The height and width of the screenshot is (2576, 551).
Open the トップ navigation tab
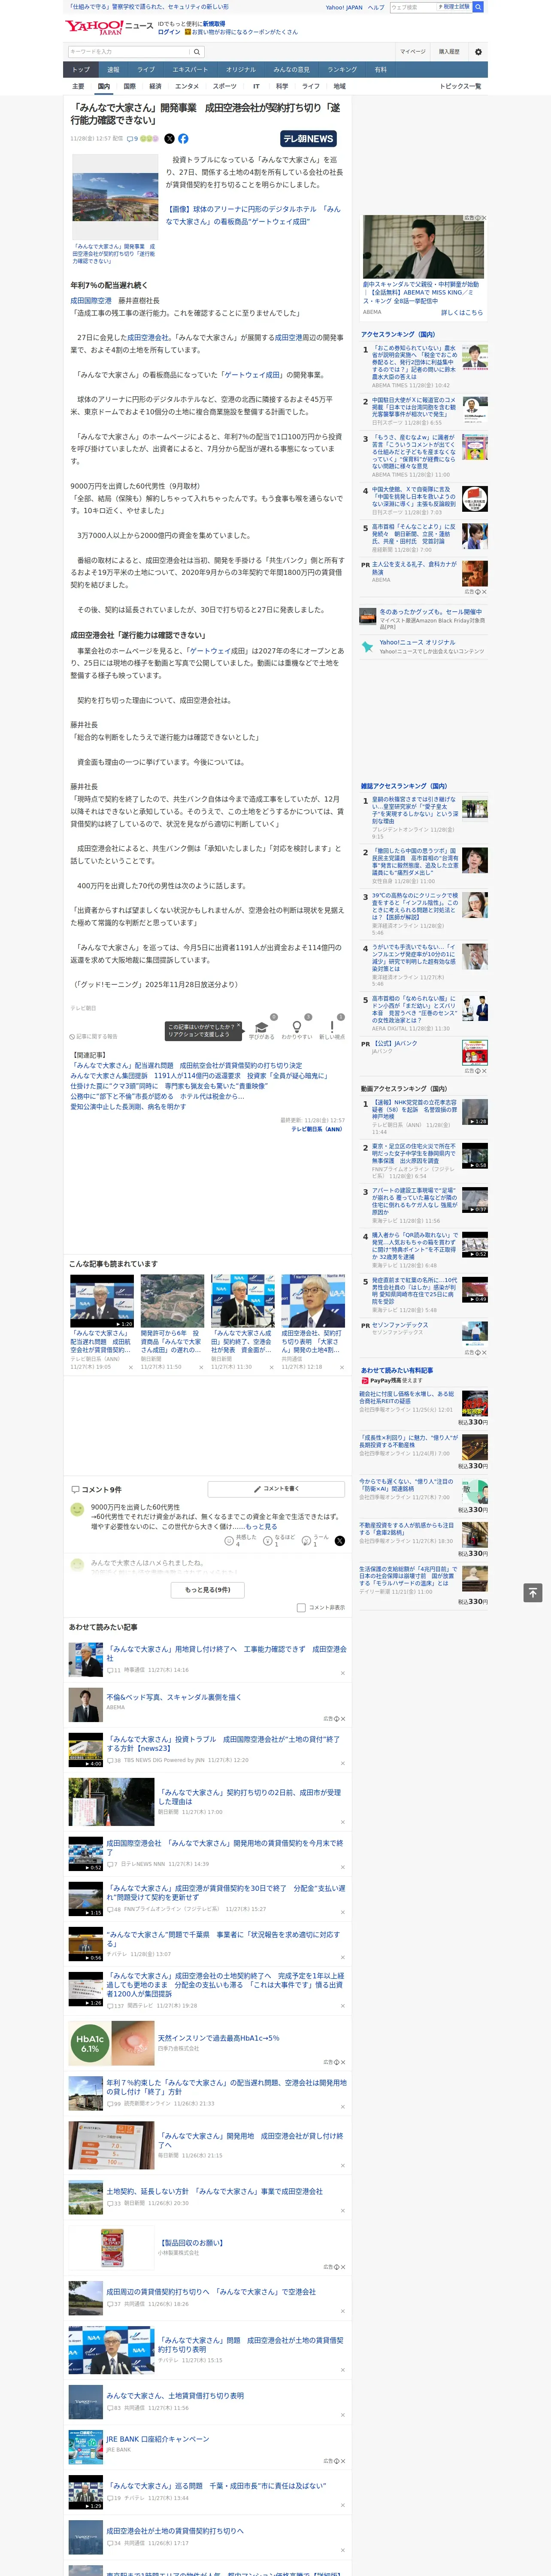pyautogui.click(x=81, y=70)
